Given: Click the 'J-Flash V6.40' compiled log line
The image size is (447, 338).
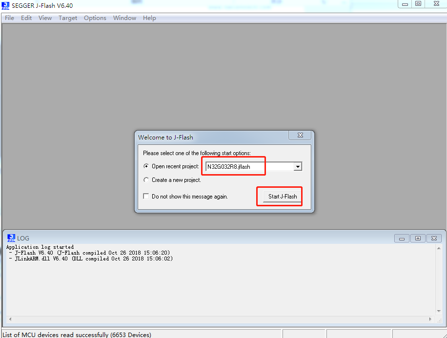Looking at the screenshot, I should (x=92, y=253).
